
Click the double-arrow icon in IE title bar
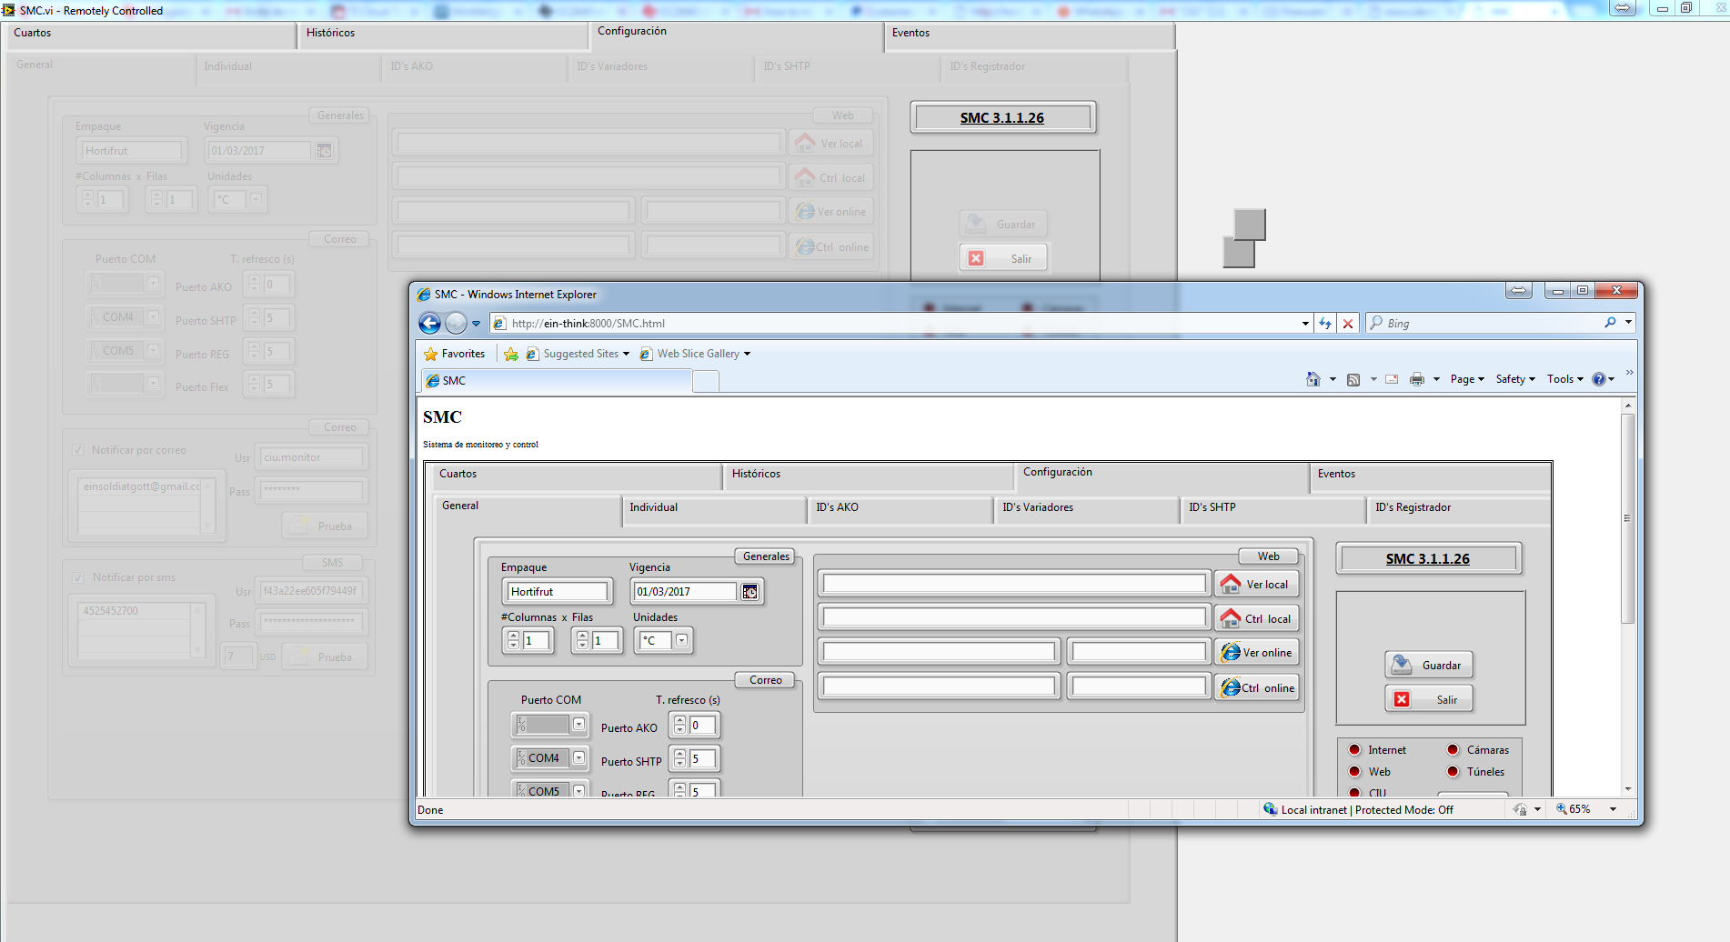(1518, 290)
